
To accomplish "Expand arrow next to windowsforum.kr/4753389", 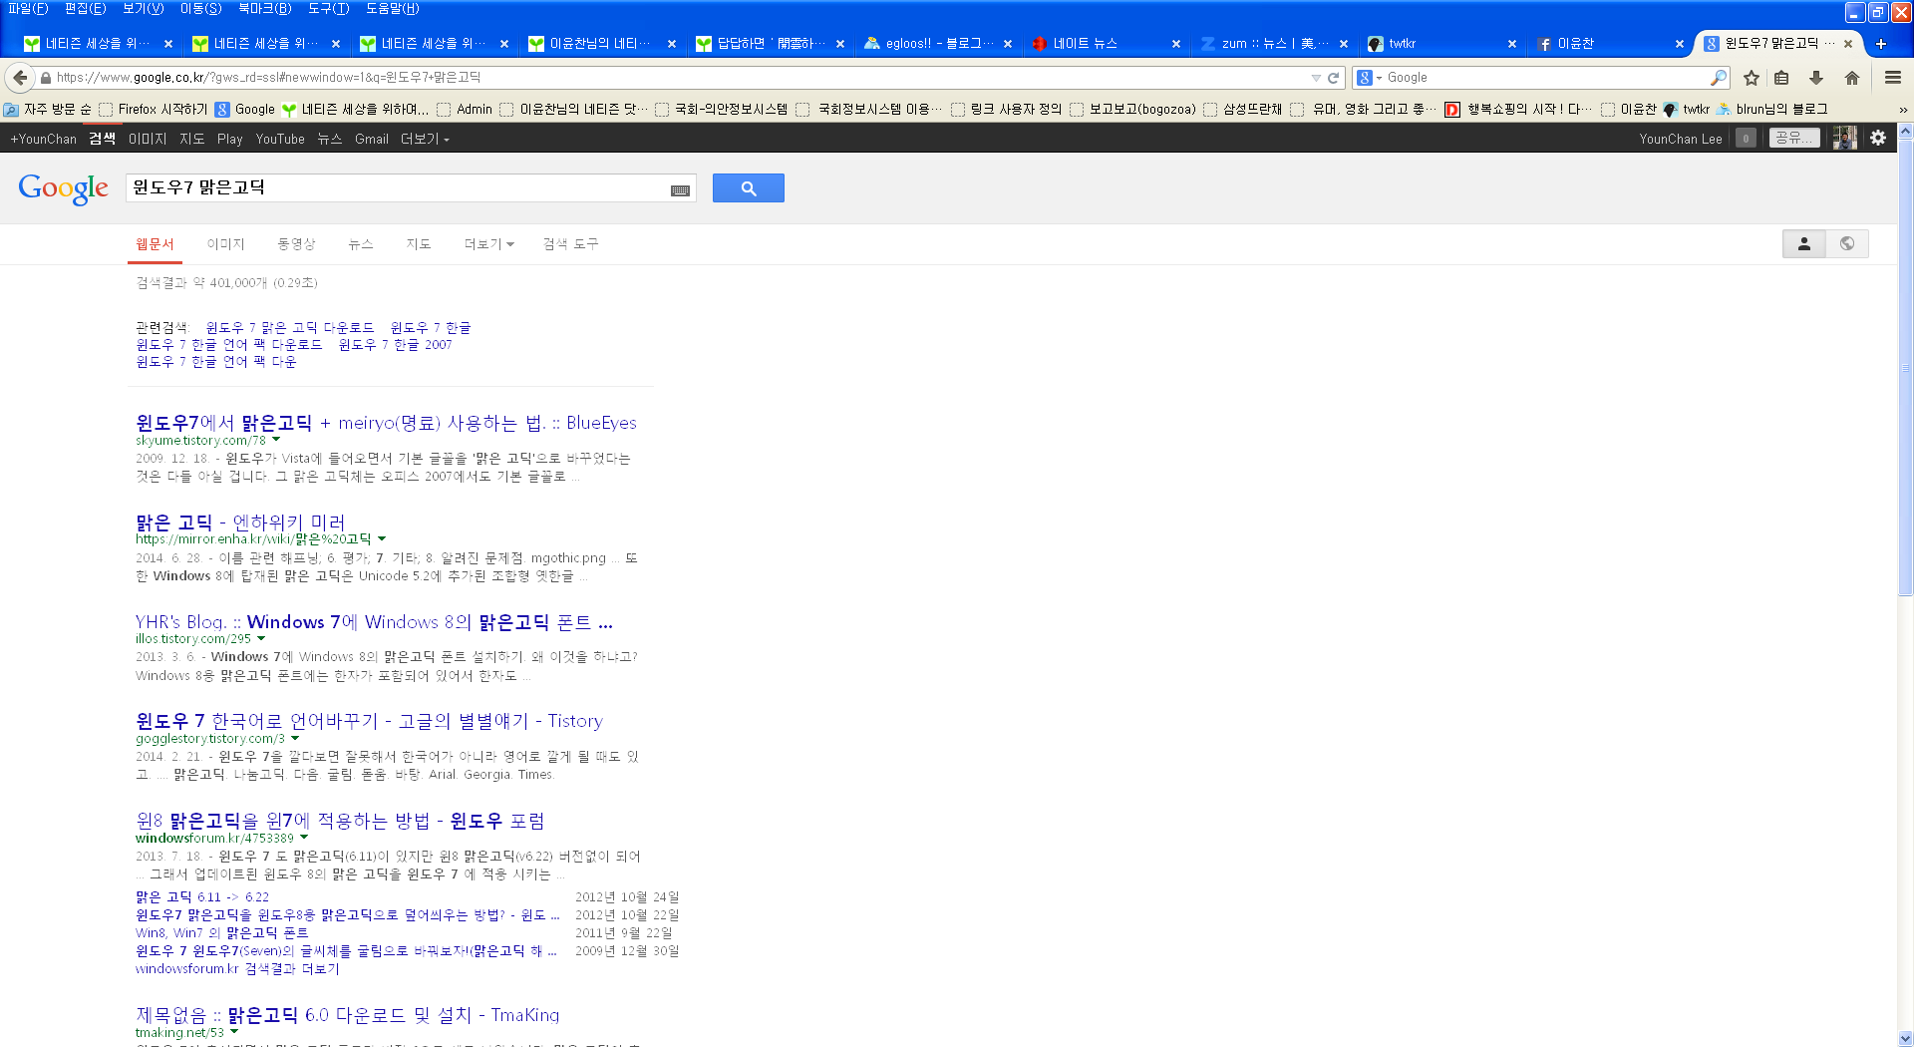I will click(x=304, y=839).
